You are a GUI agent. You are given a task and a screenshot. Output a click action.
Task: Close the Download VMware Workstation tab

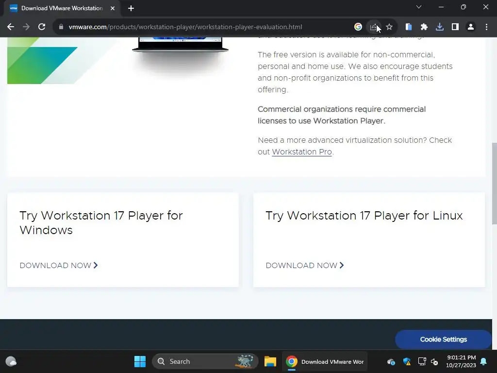pyautogui.click(x=113, y=8)
